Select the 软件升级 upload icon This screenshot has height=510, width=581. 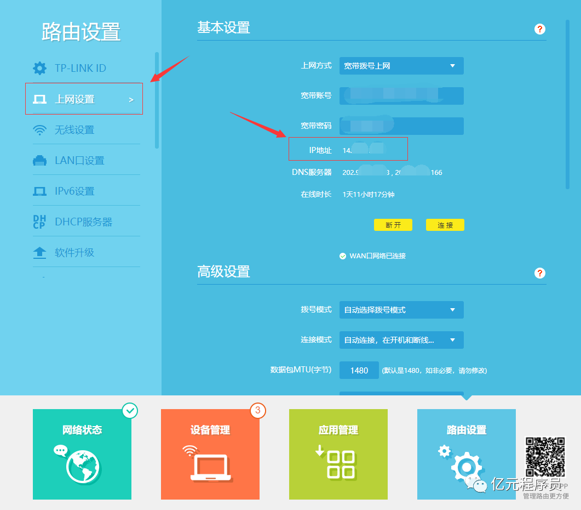coord(39,253)
